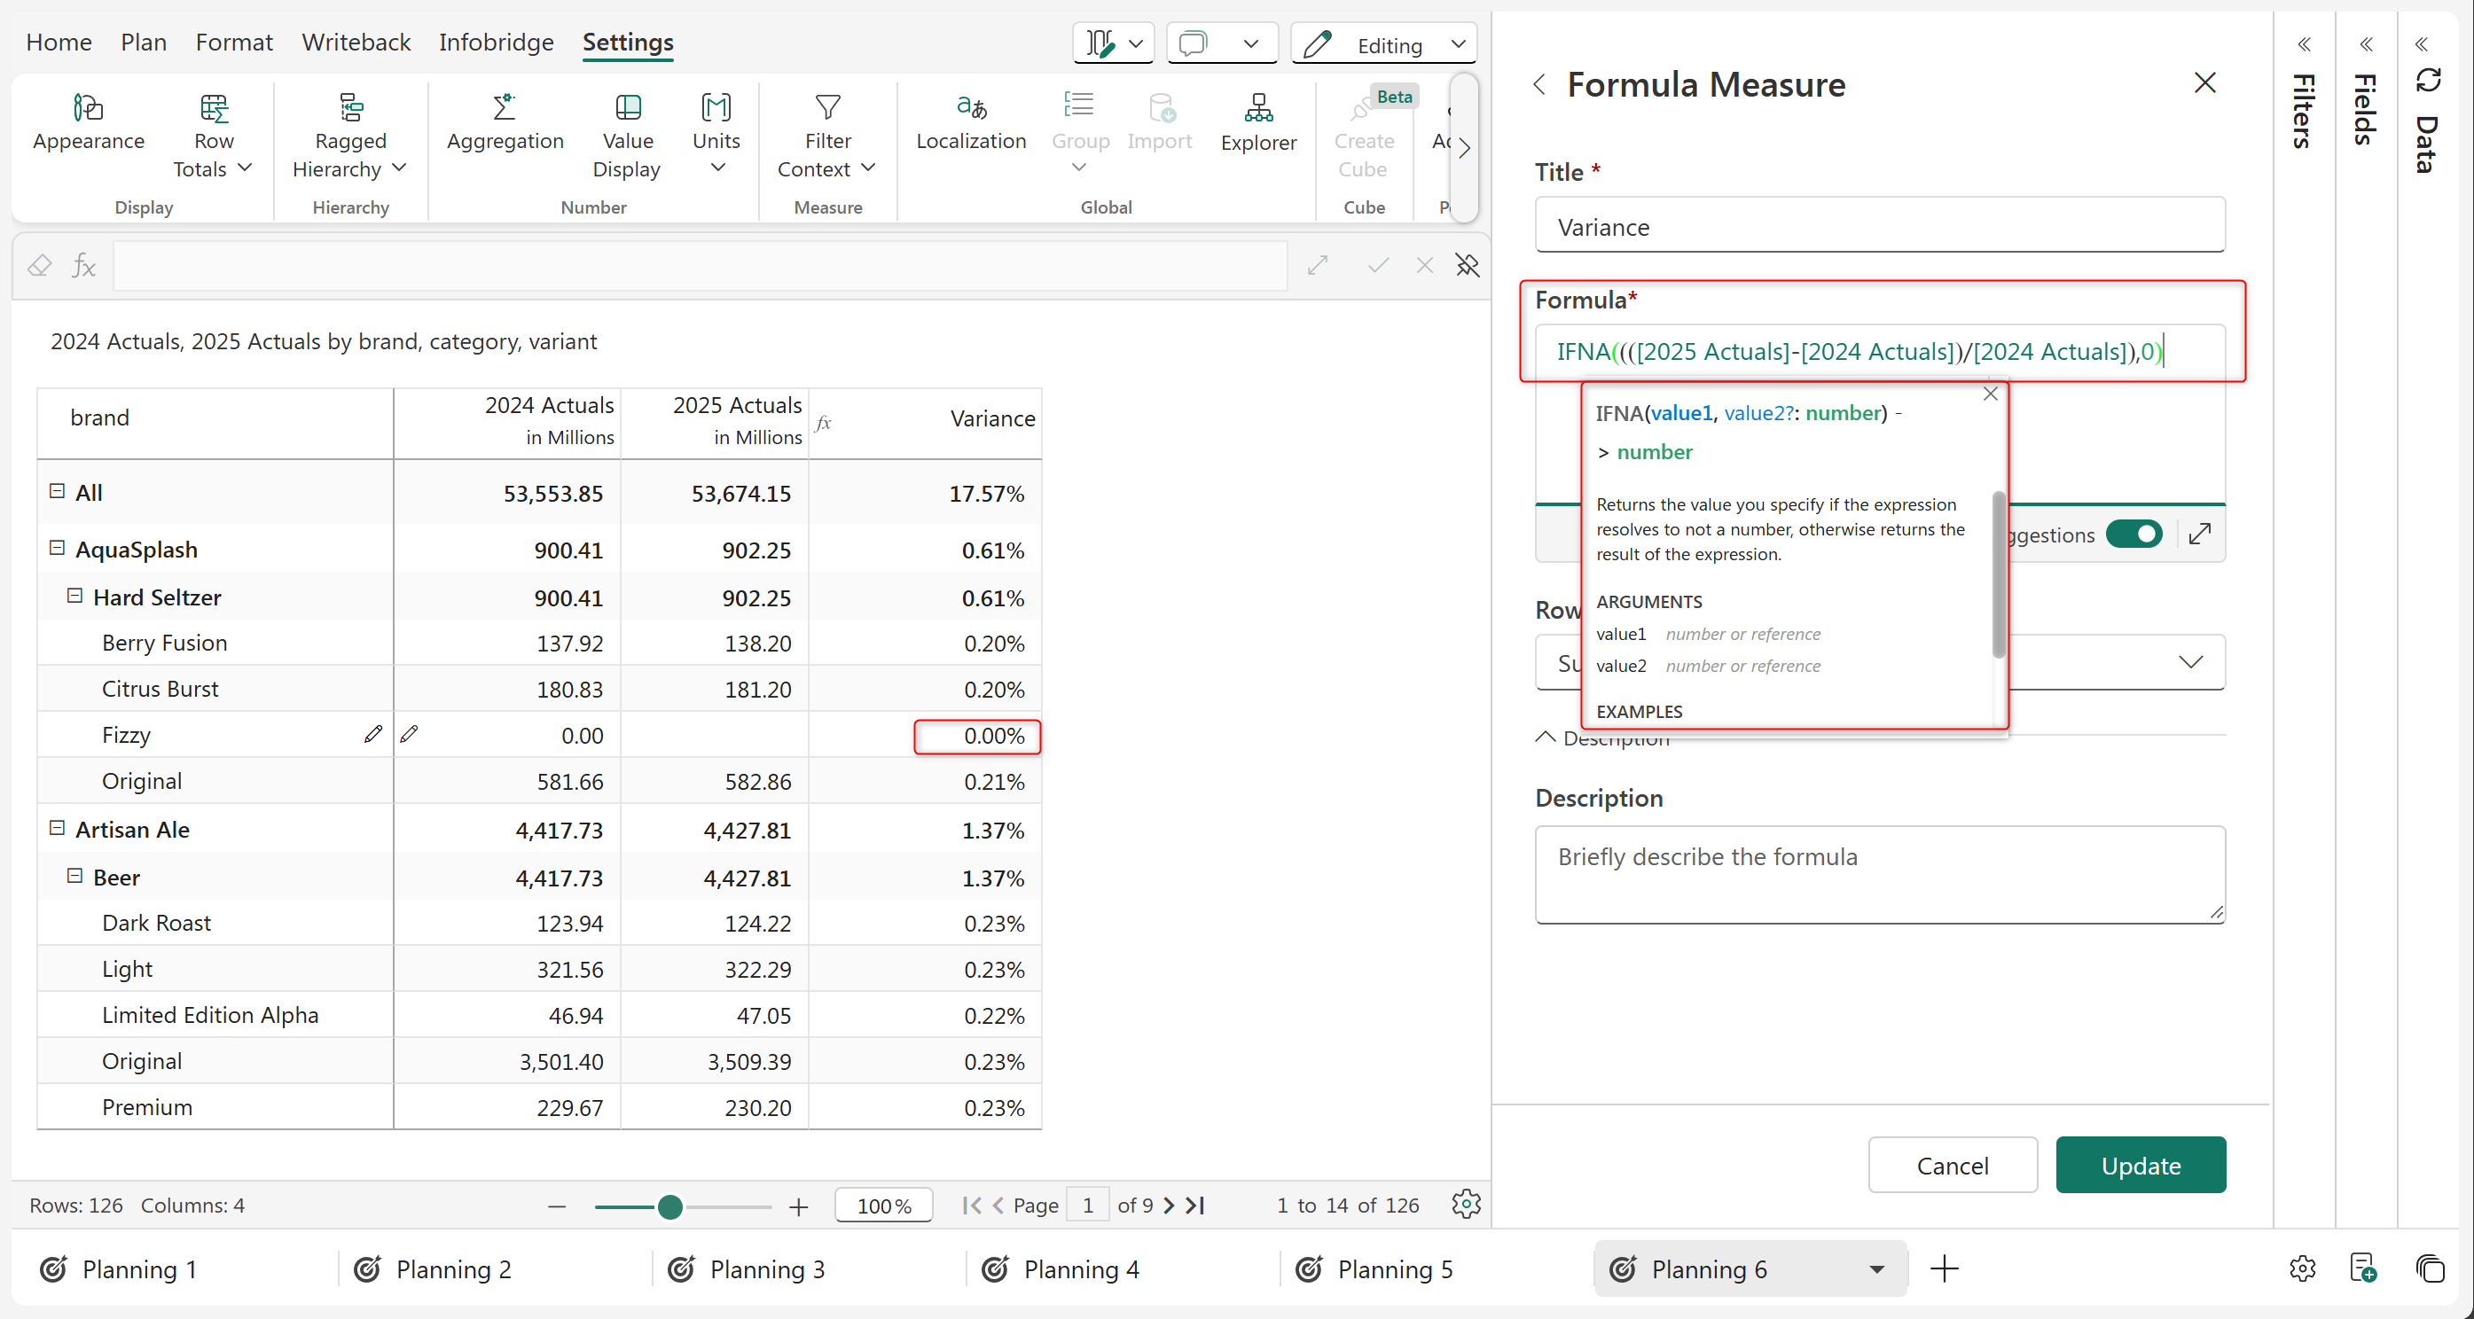Click the Localization icon
The width and height of the screenshot is (2474, 1319).
971,107
